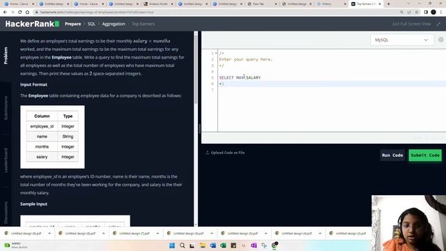
Task: Close the Amazon Kindle tab
Action: [x=172, y=4]
